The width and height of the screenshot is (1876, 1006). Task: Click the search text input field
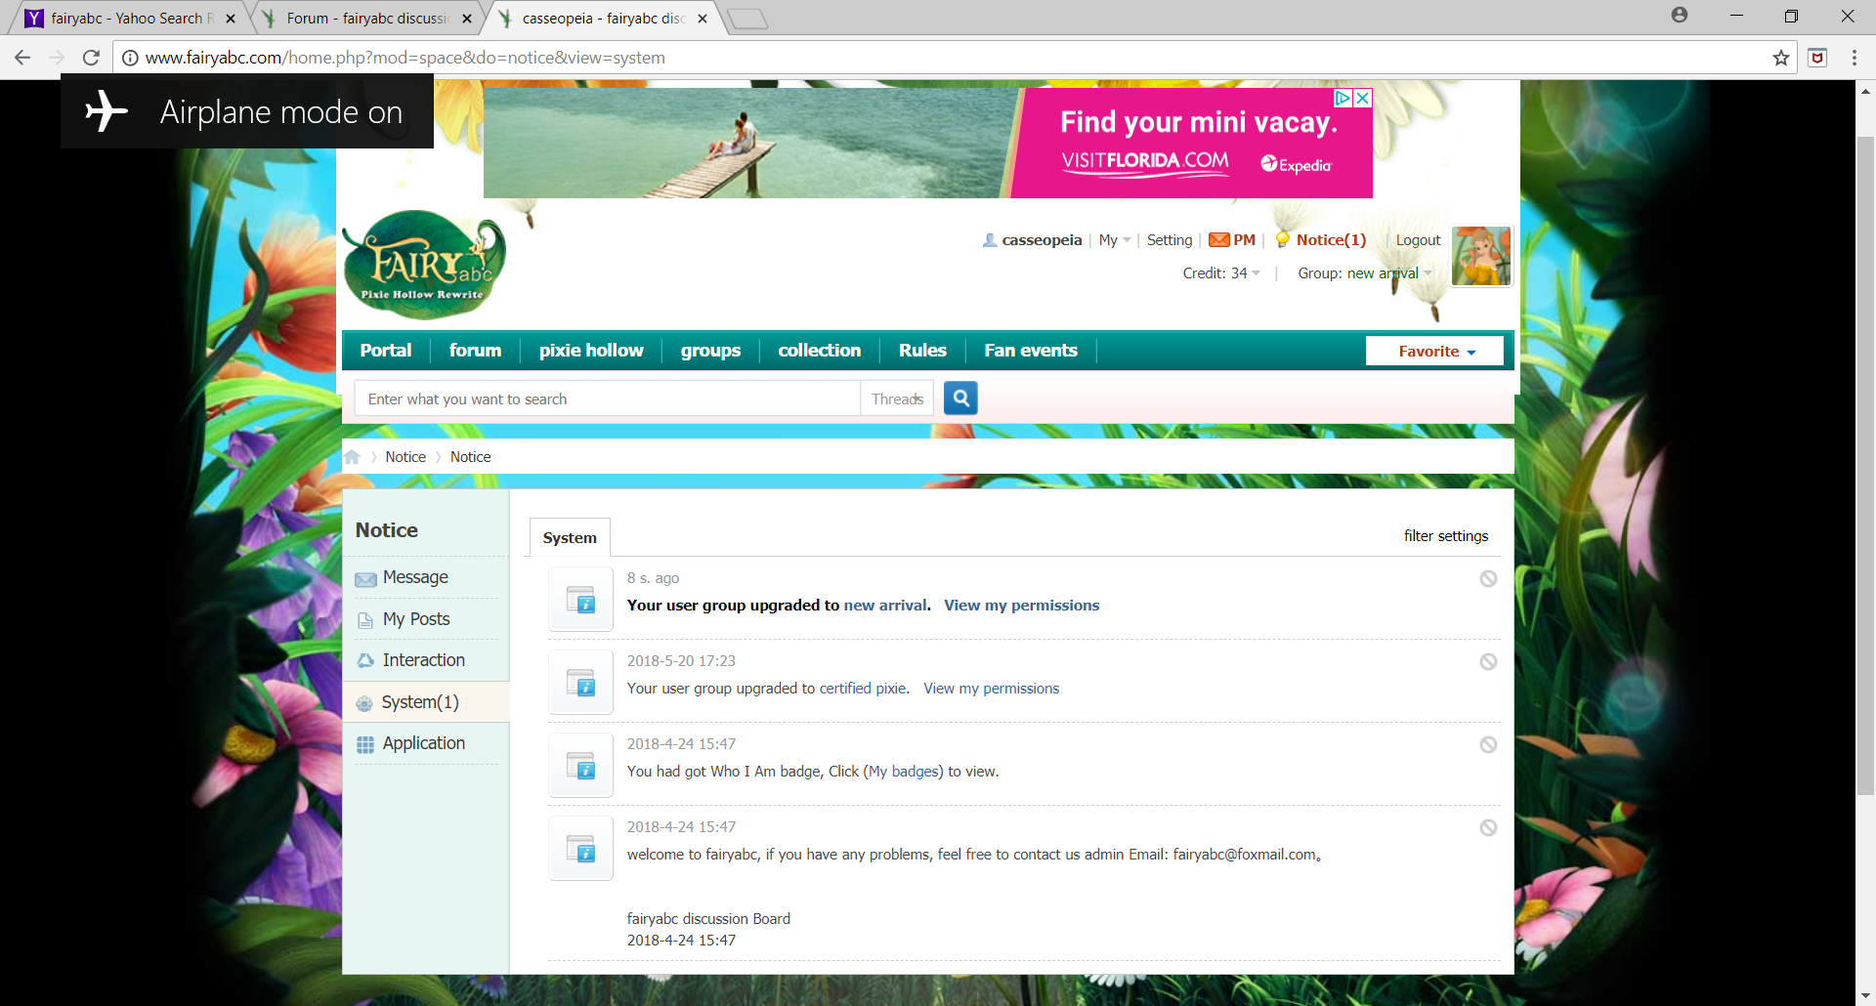pyautogui.click(x=606, y=399)
